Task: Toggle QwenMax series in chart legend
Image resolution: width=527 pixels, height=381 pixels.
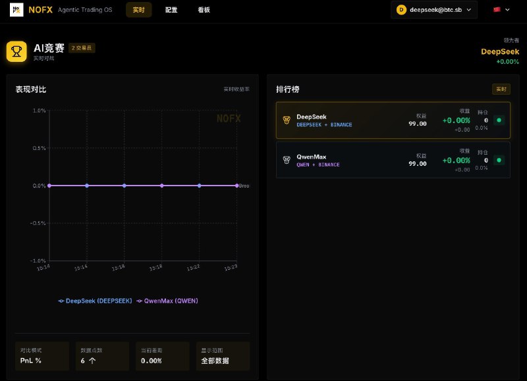Action: 167,301
